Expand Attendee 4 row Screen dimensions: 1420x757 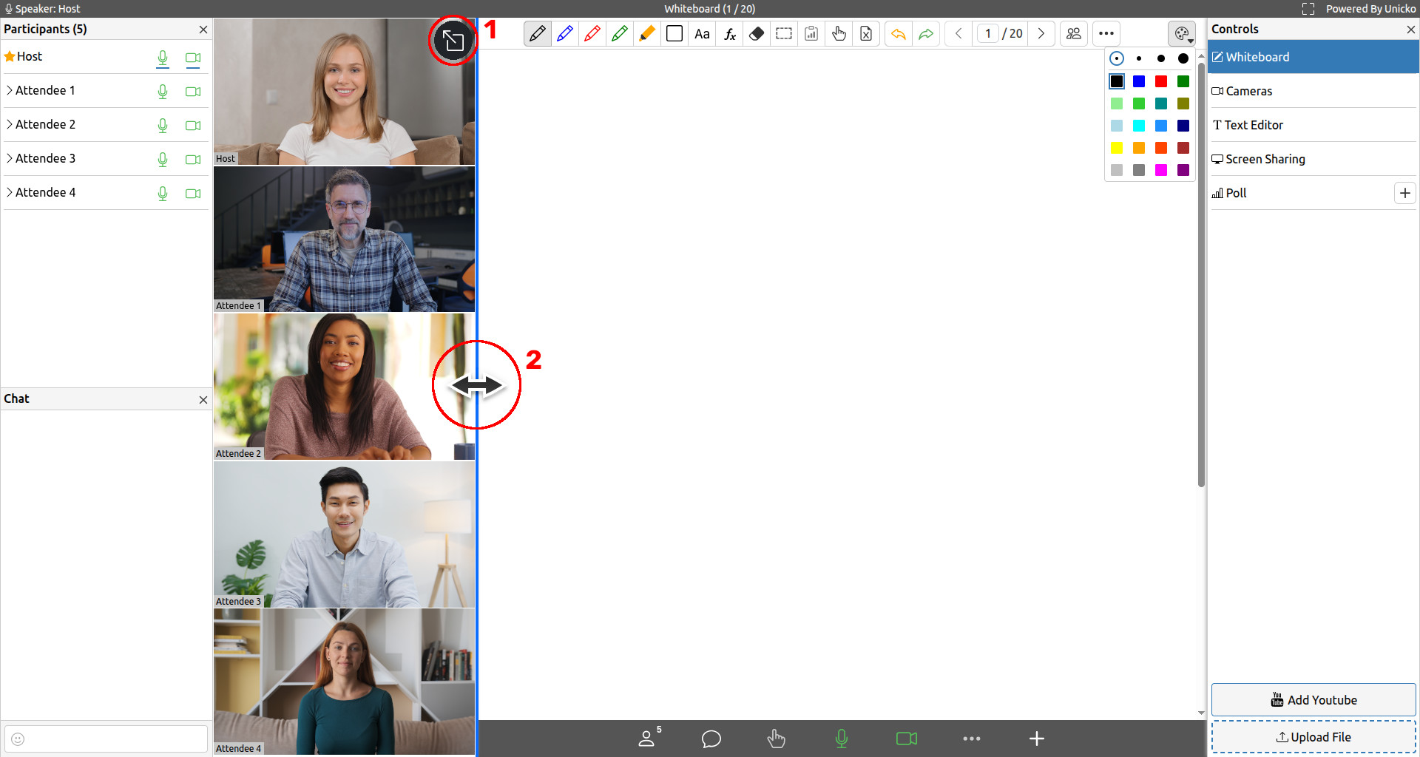point(10,192)
